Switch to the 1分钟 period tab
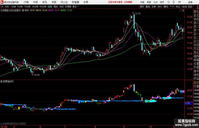Image resolution: width=199 pixels, height=128 pixels. (x=13, y=7)
